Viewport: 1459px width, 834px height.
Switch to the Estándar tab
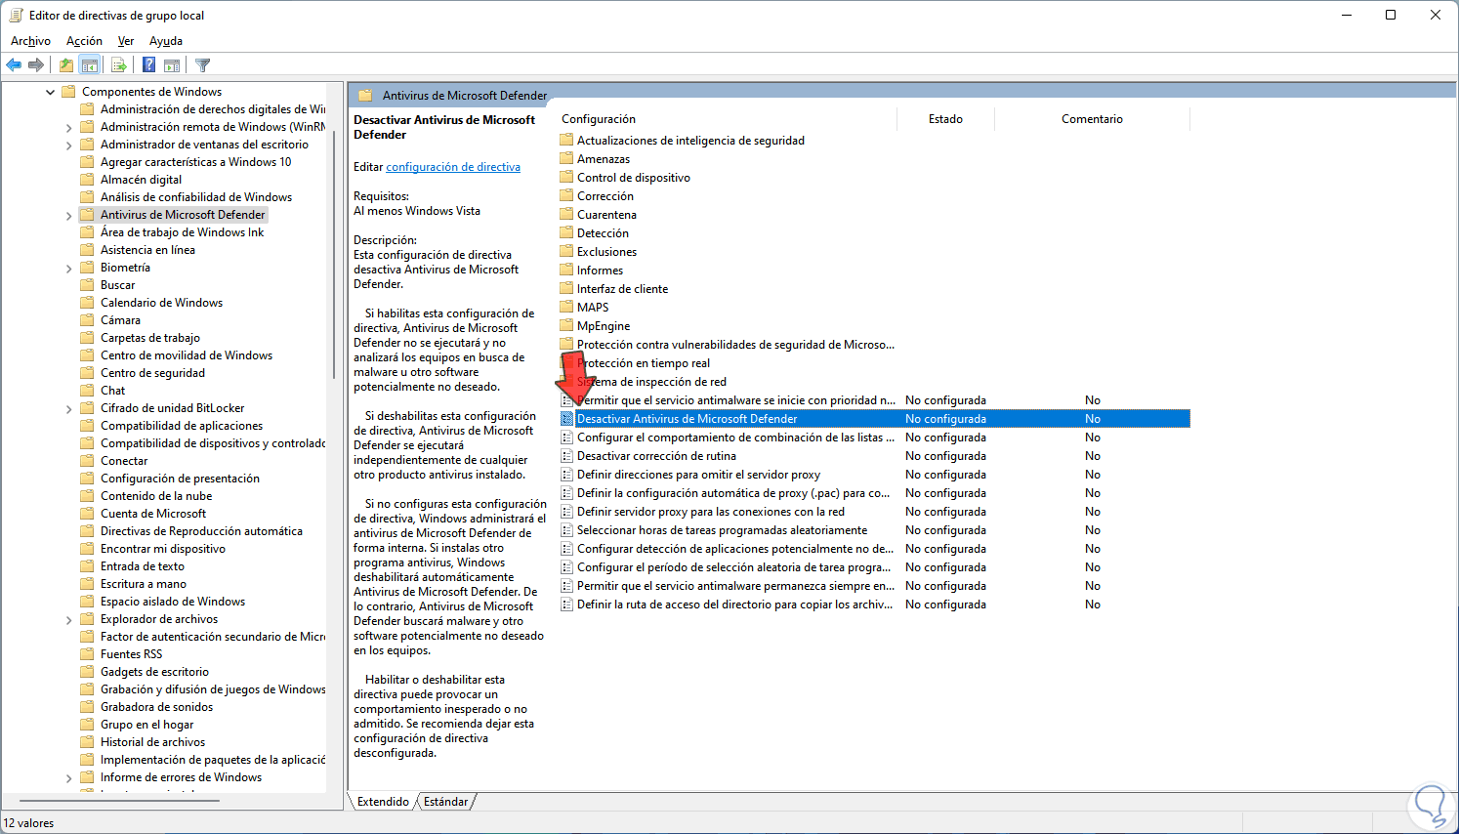[445, 802]
